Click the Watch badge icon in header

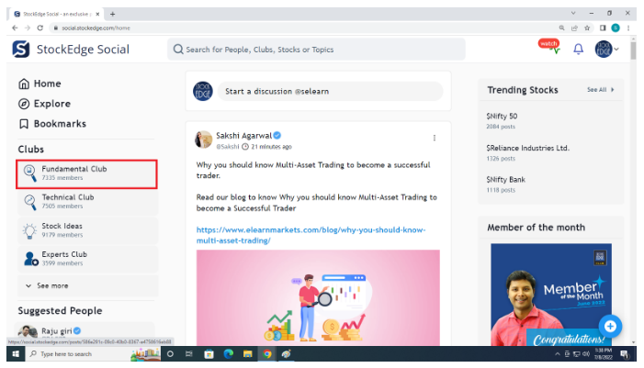click(548, 46)
